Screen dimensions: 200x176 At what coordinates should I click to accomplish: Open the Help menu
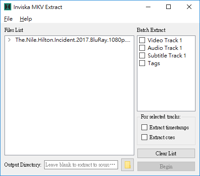point(26,19)
